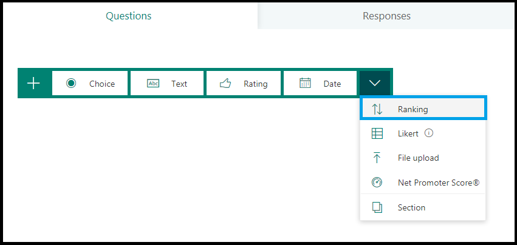Collapse the more question types chevron
The width and height of the screenshot is (517, 245).
click(375, 83)
